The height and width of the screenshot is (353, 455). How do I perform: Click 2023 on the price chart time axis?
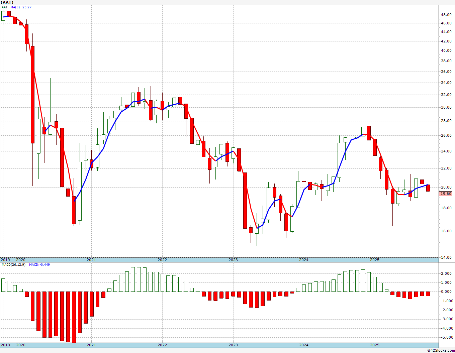[x=233, y=260]
